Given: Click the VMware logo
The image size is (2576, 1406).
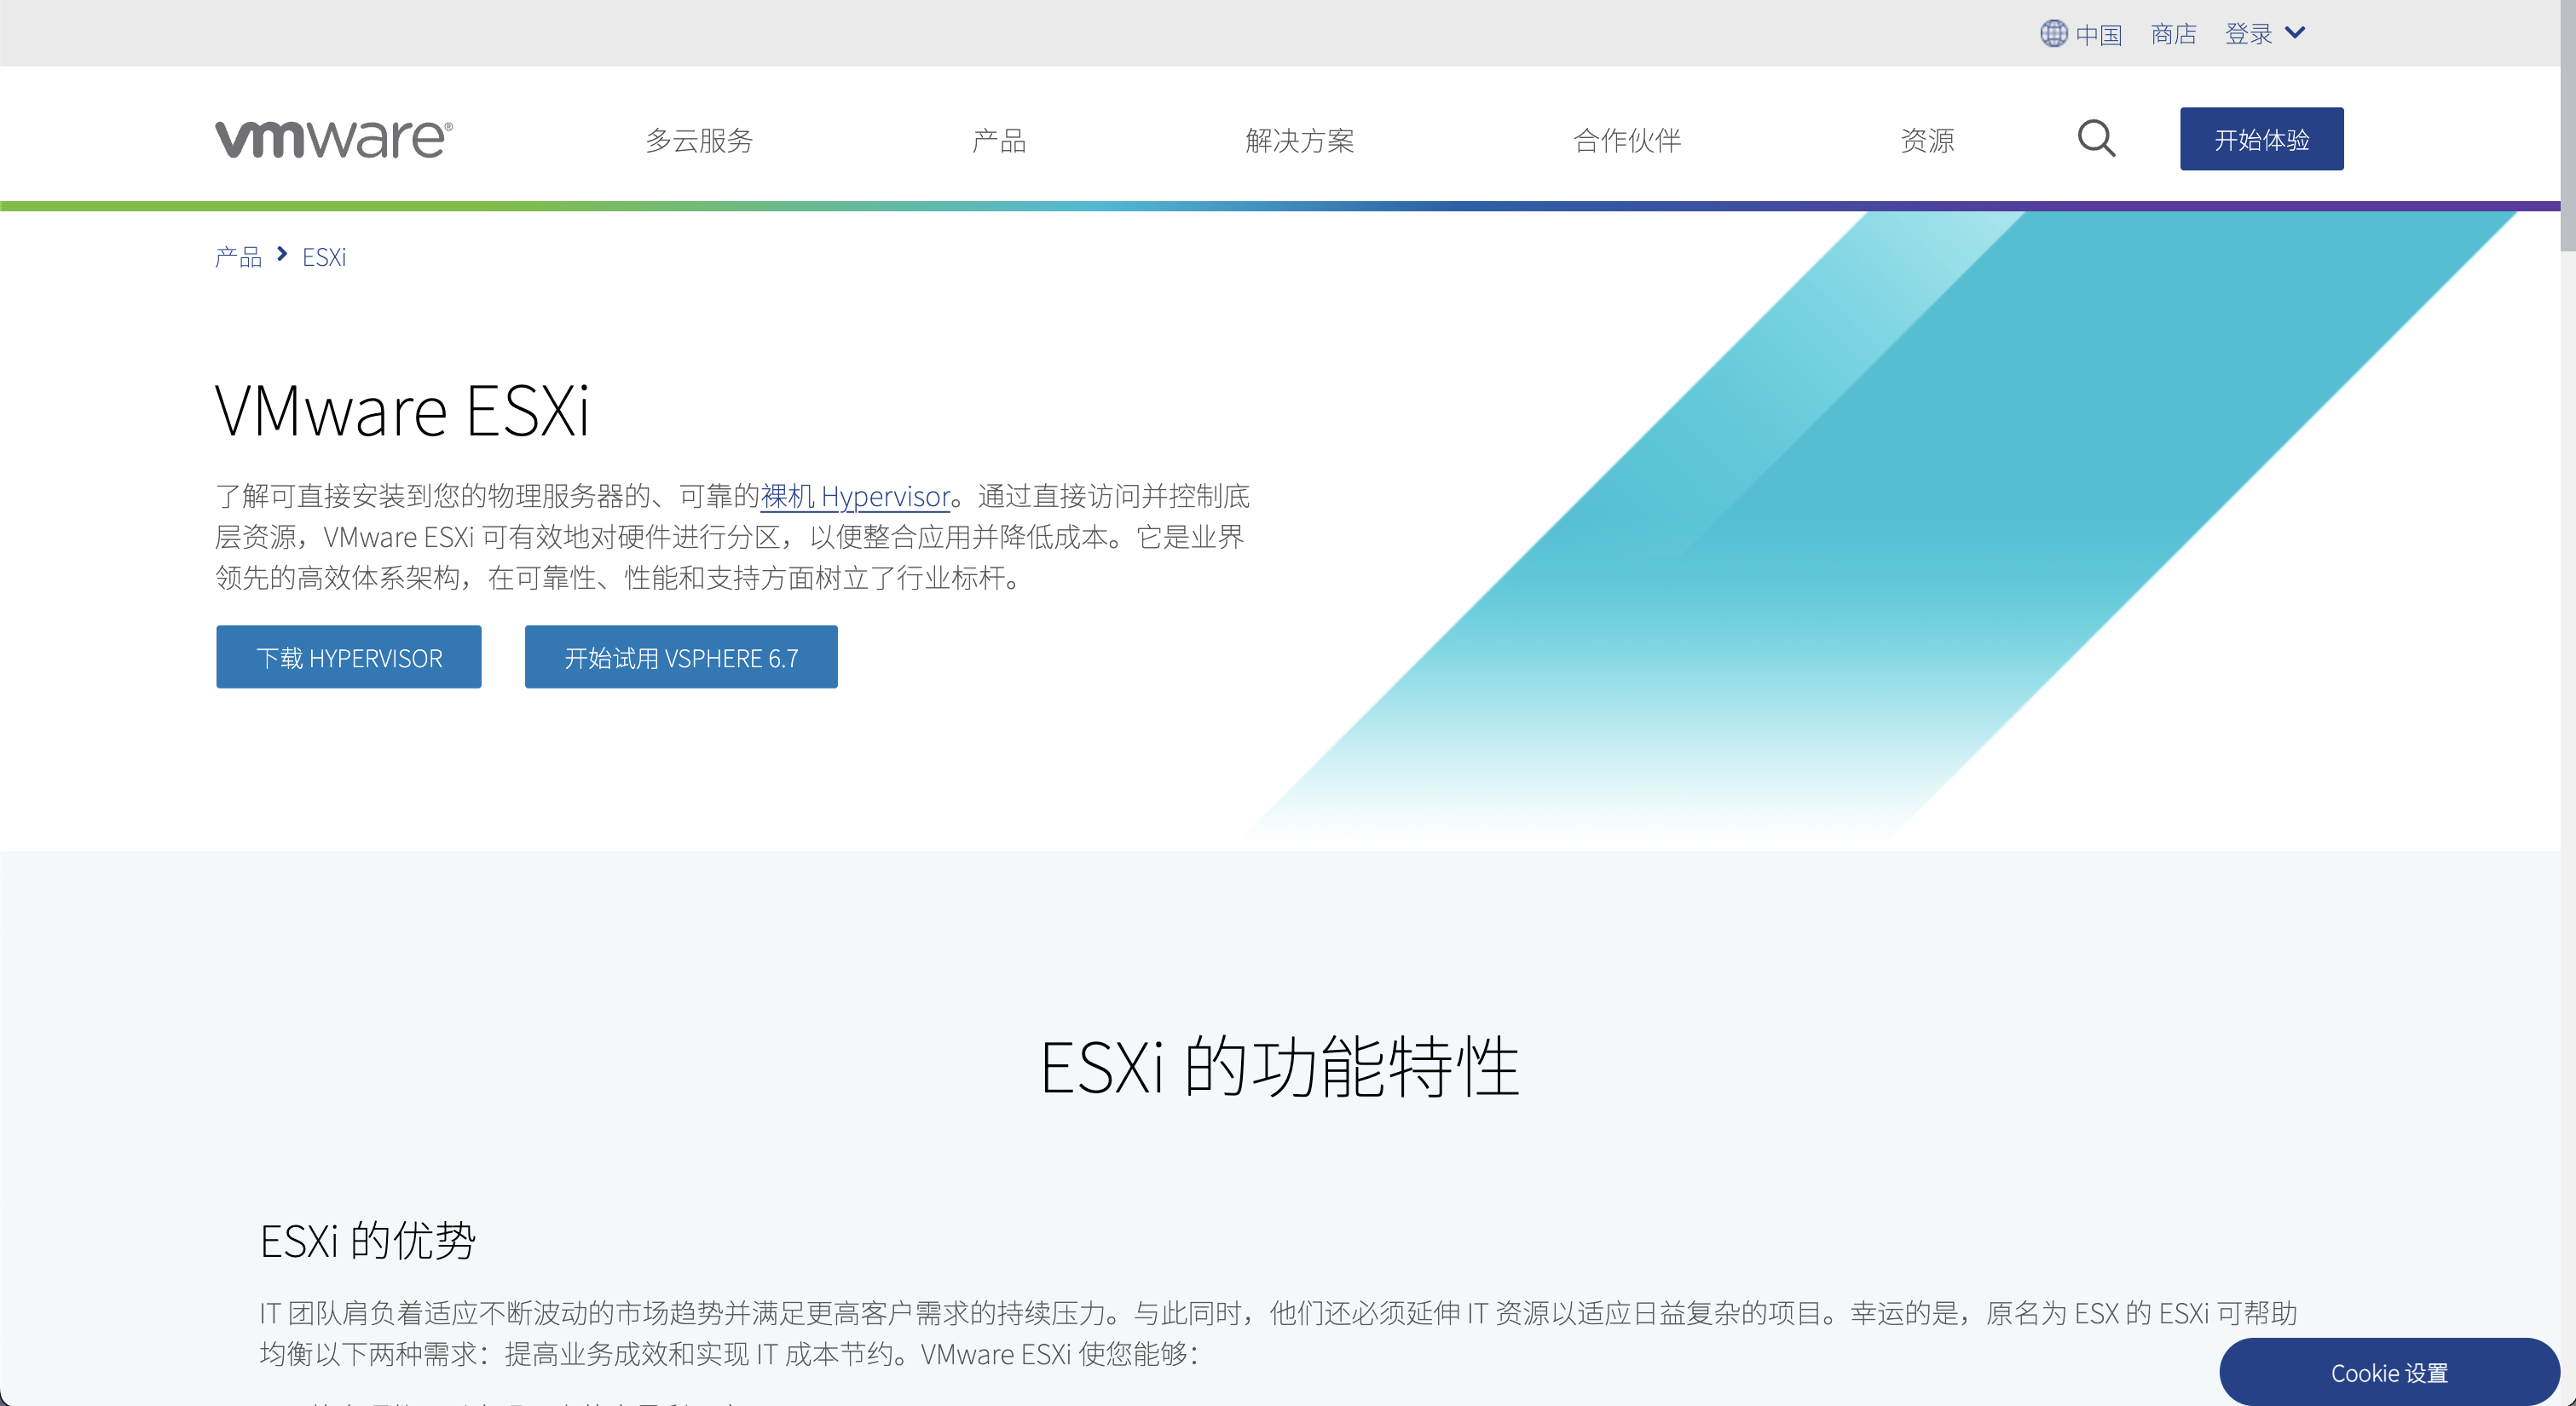Looking at the screenshot, I should coord(333,139).
